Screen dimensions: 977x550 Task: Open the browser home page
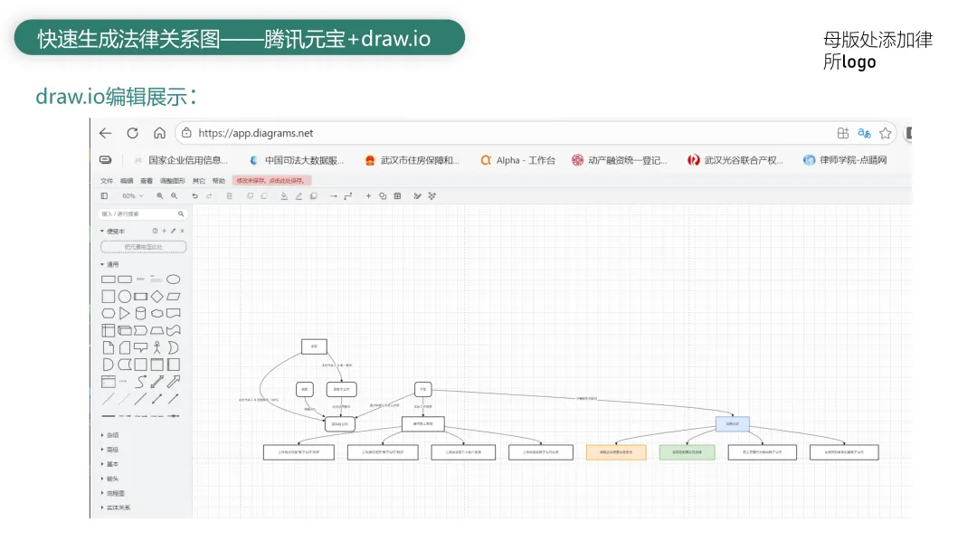[x=159, y=133]
